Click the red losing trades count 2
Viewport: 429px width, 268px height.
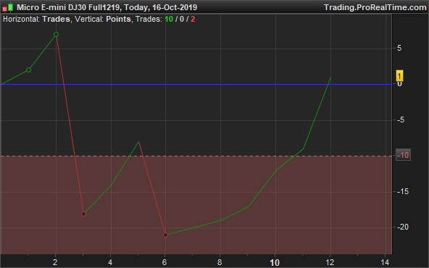pyautogui.click(x=193, y=19)
